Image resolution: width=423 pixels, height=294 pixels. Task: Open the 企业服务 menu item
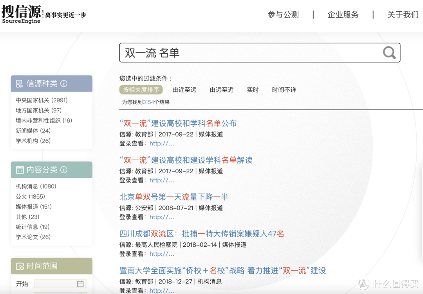(x=343, y=14)
